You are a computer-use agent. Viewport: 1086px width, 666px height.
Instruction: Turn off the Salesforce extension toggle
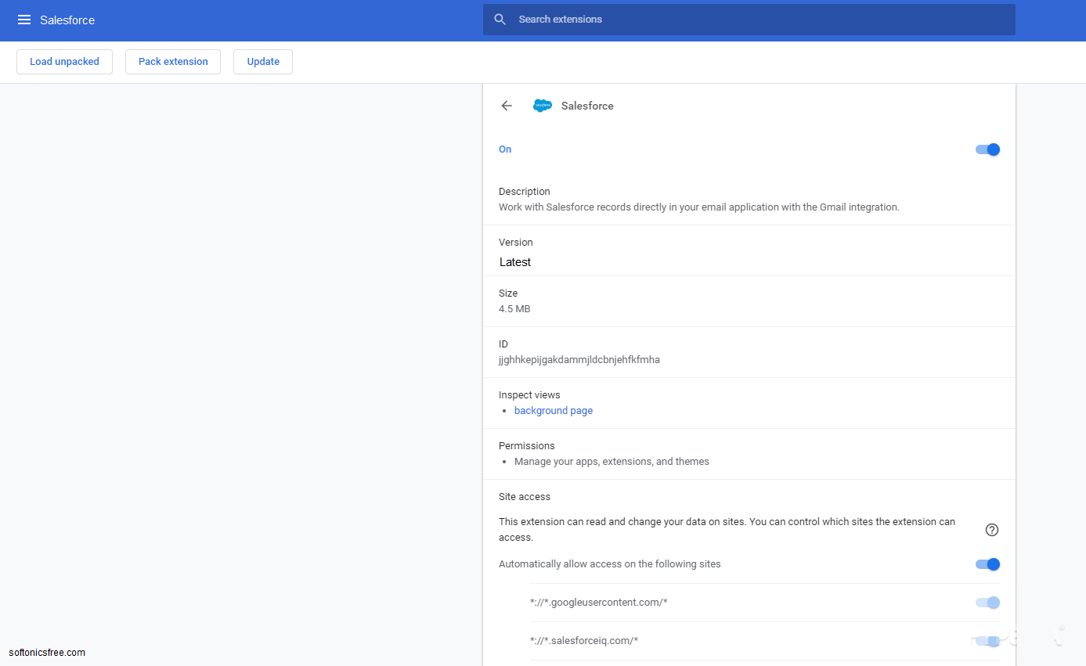[987, 149]
